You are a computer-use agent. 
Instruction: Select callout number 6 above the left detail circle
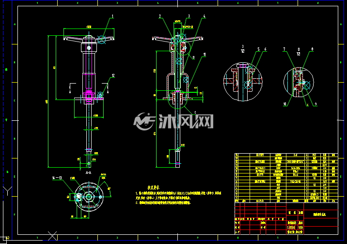coord(265,49)
